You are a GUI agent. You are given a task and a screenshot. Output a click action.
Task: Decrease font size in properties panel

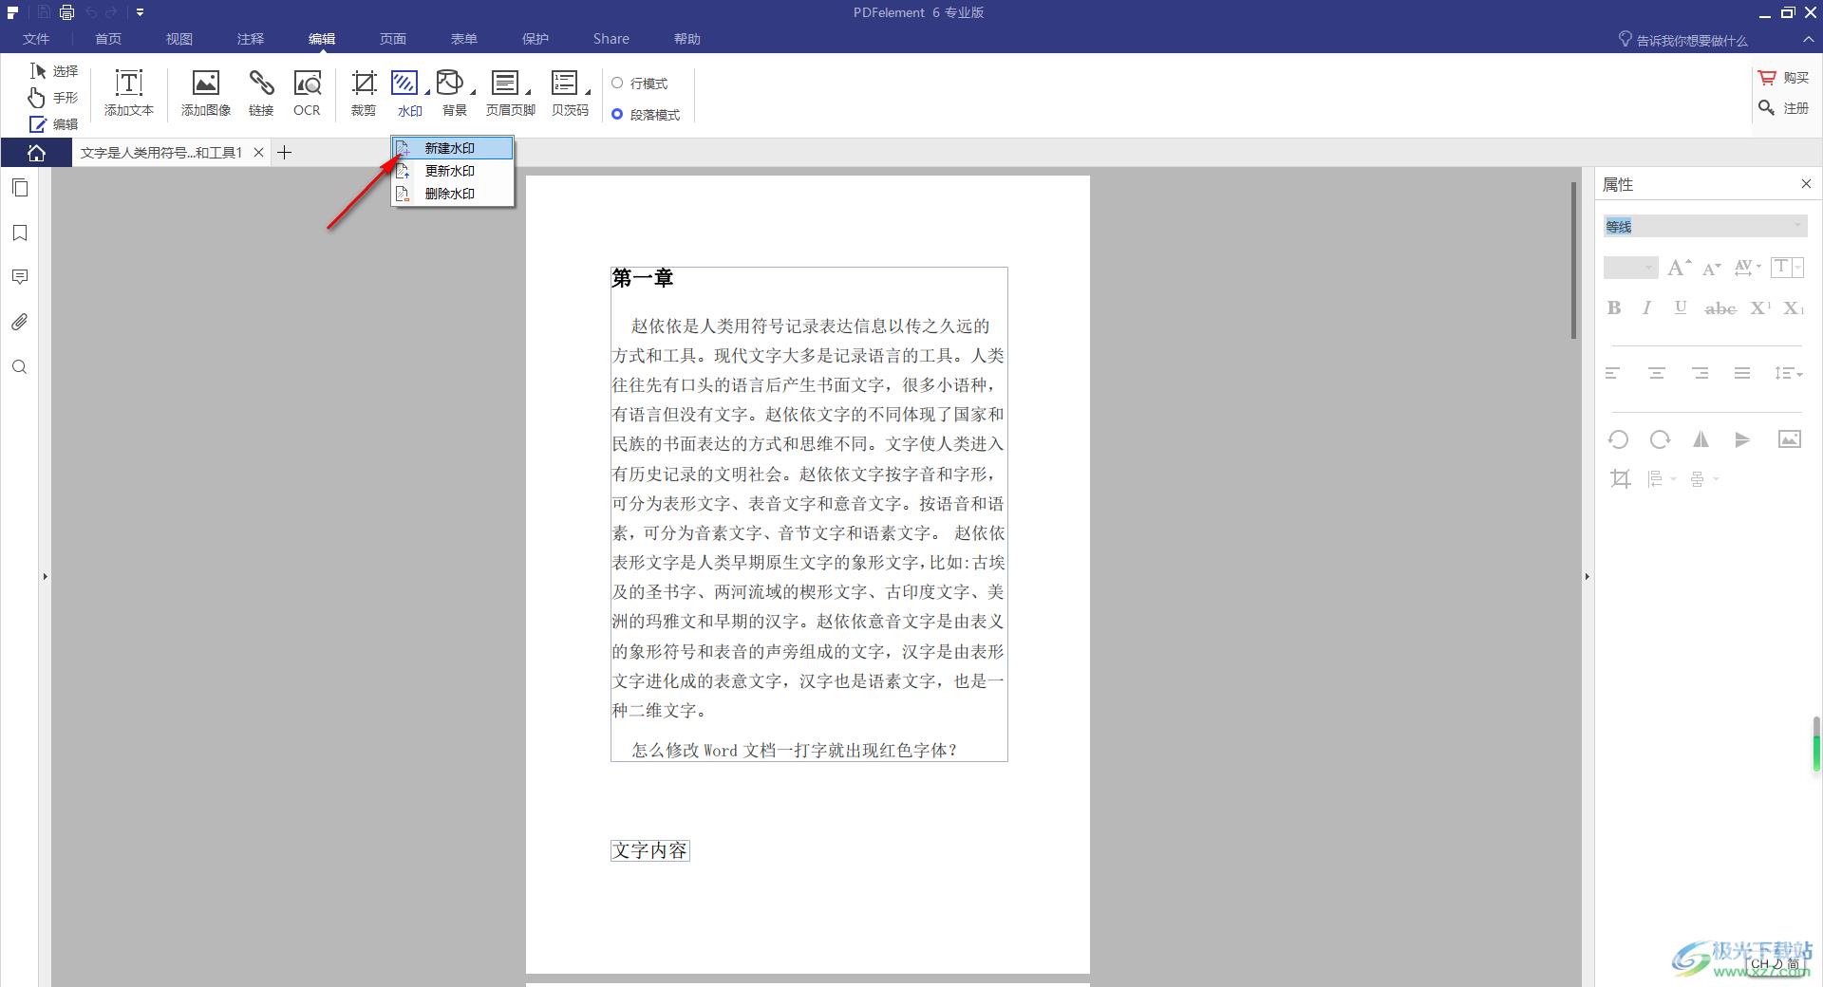coord(1712,269)
